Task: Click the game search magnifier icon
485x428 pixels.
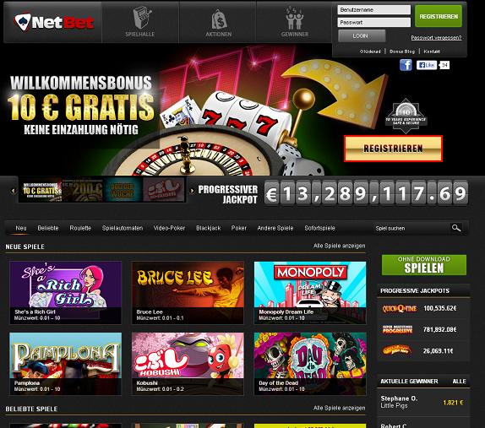Action: [x=455, y=228]
